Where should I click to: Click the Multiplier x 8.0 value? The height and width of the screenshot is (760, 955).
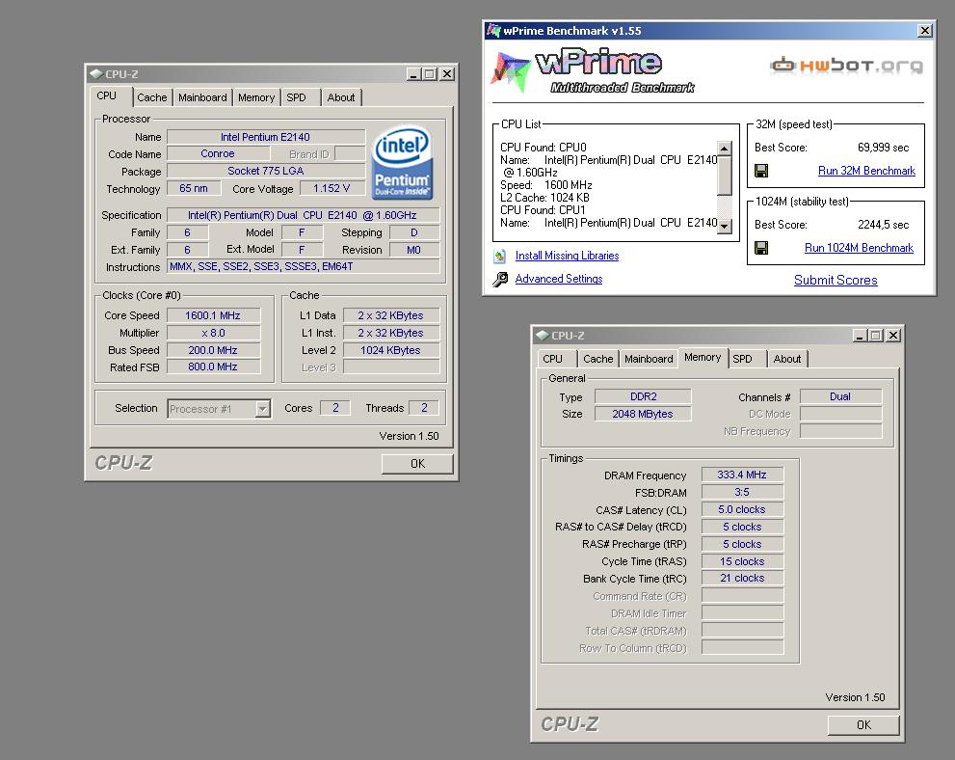click(x=213, y=333)
